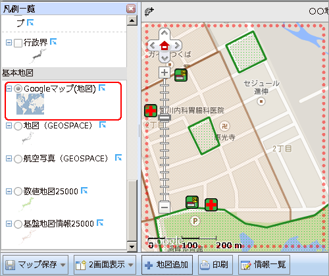Click the green polygon near 源光寺
The width and height of the screenshot is (329, 276).
click(x=204, y=136)
